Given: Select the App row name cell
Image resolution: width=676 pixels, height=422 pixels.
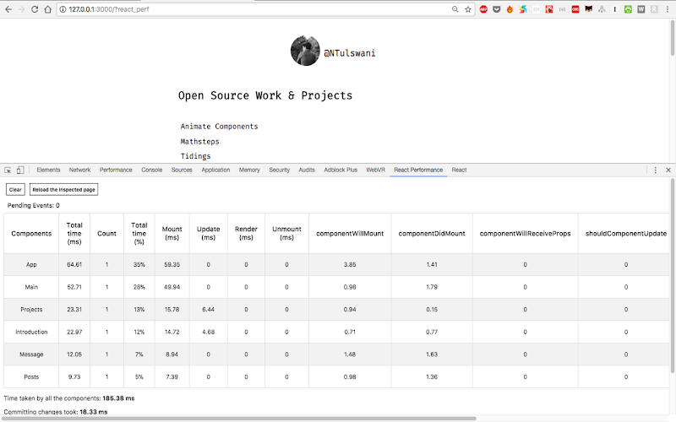Looking at the screenshot, I should pyautogui.click(x=31, y=264).
